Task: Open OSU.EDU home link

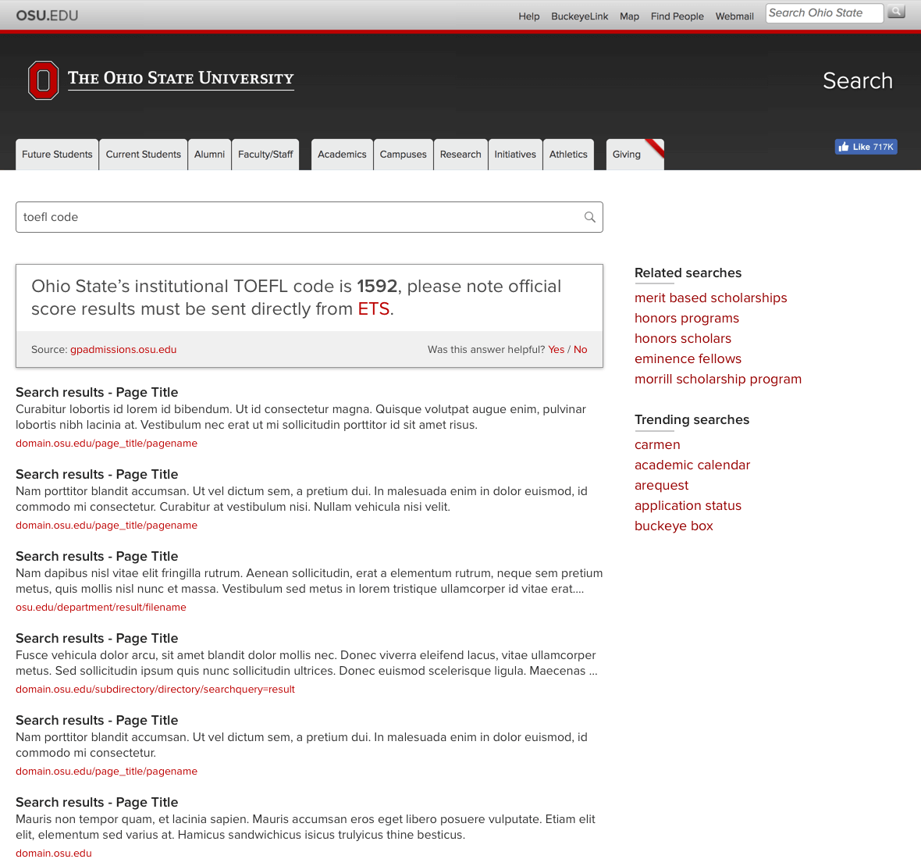Action: [47, 16]
